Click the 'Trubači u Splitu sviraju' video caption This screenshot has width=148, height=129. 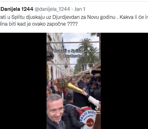[74, 51]
